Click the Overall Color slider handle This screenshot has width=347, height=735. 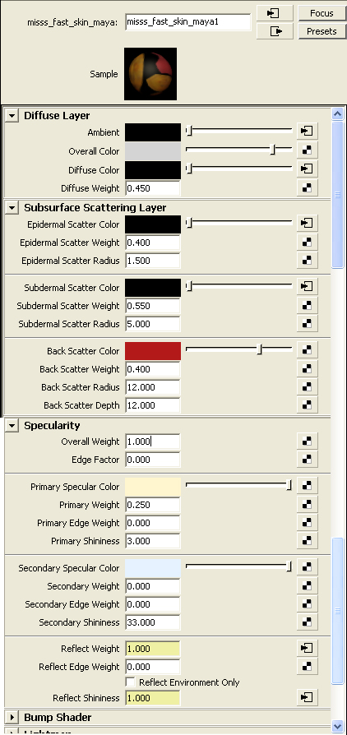(272, 150)
